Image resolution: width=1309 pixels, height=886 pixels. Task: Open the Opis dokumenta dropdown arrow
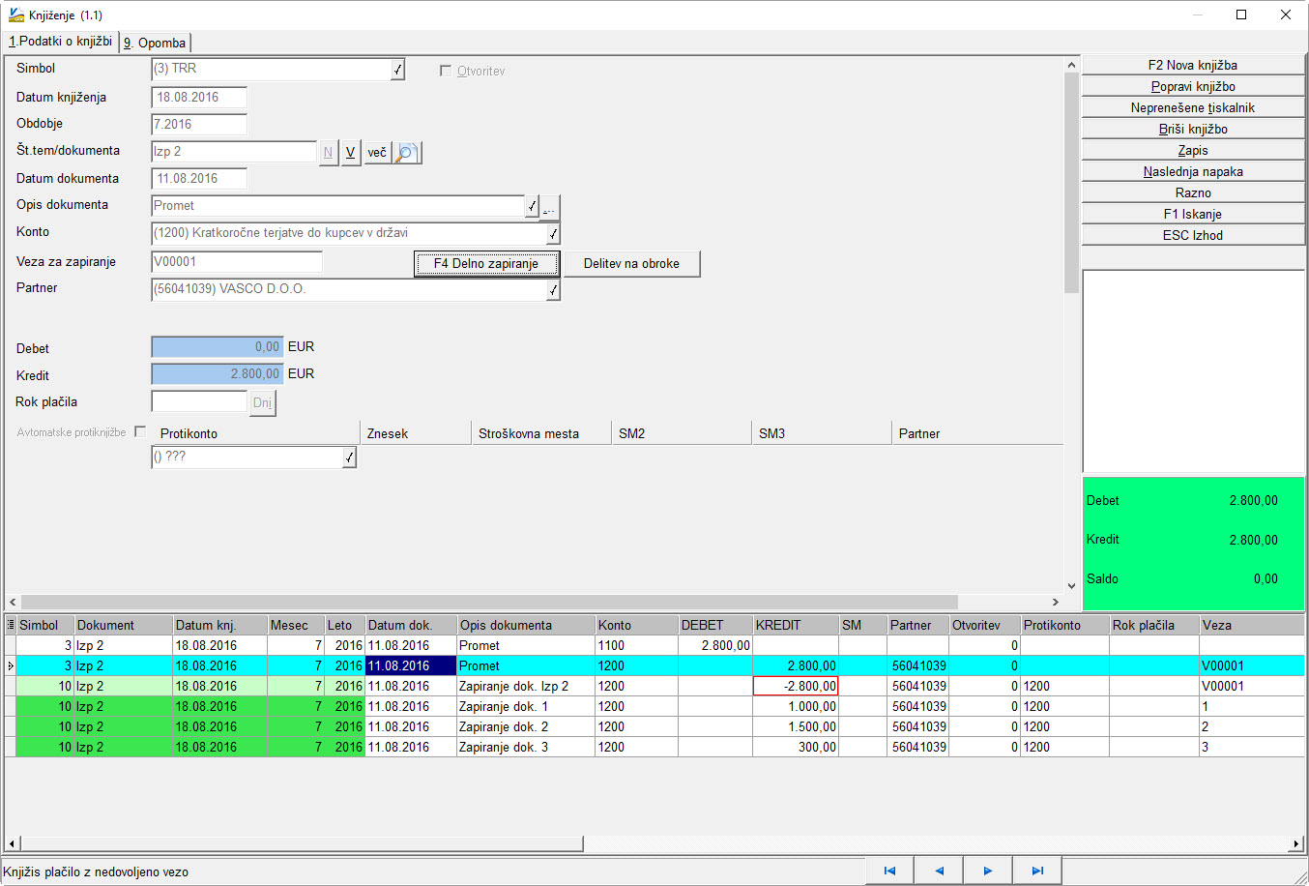[532, 206]
